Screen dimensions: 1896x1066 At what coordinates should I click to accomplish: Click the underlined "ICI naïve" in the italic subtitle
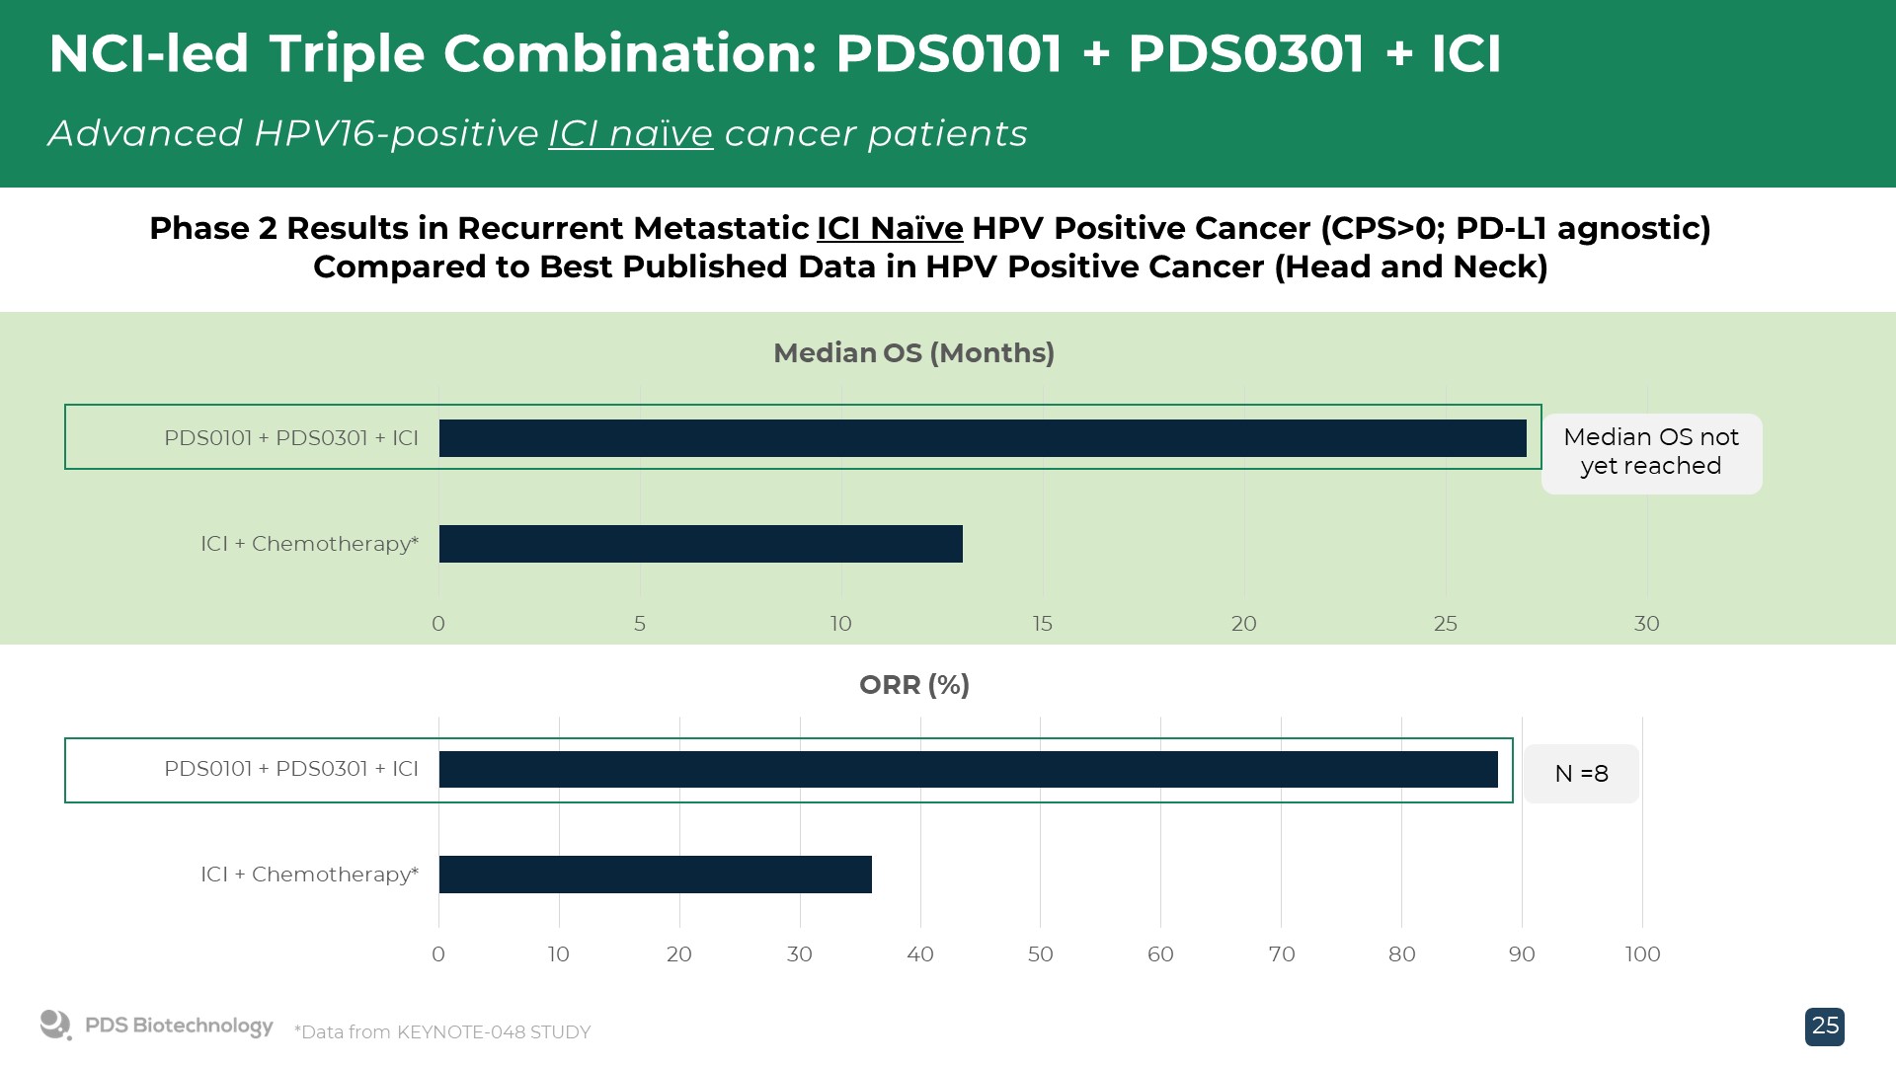coord(631,133)
